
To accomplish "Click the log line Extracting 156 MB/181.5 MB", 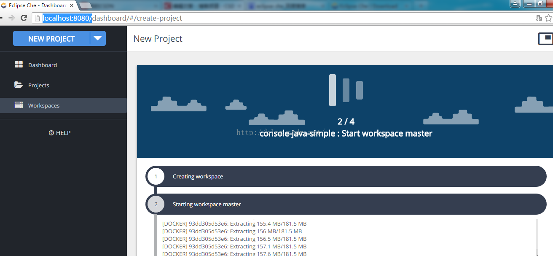I will pyautogui.click(x=232, y=231).
